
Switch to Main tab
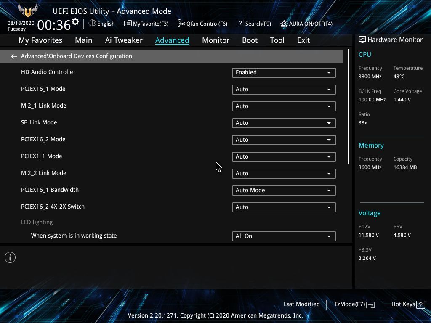84,40
